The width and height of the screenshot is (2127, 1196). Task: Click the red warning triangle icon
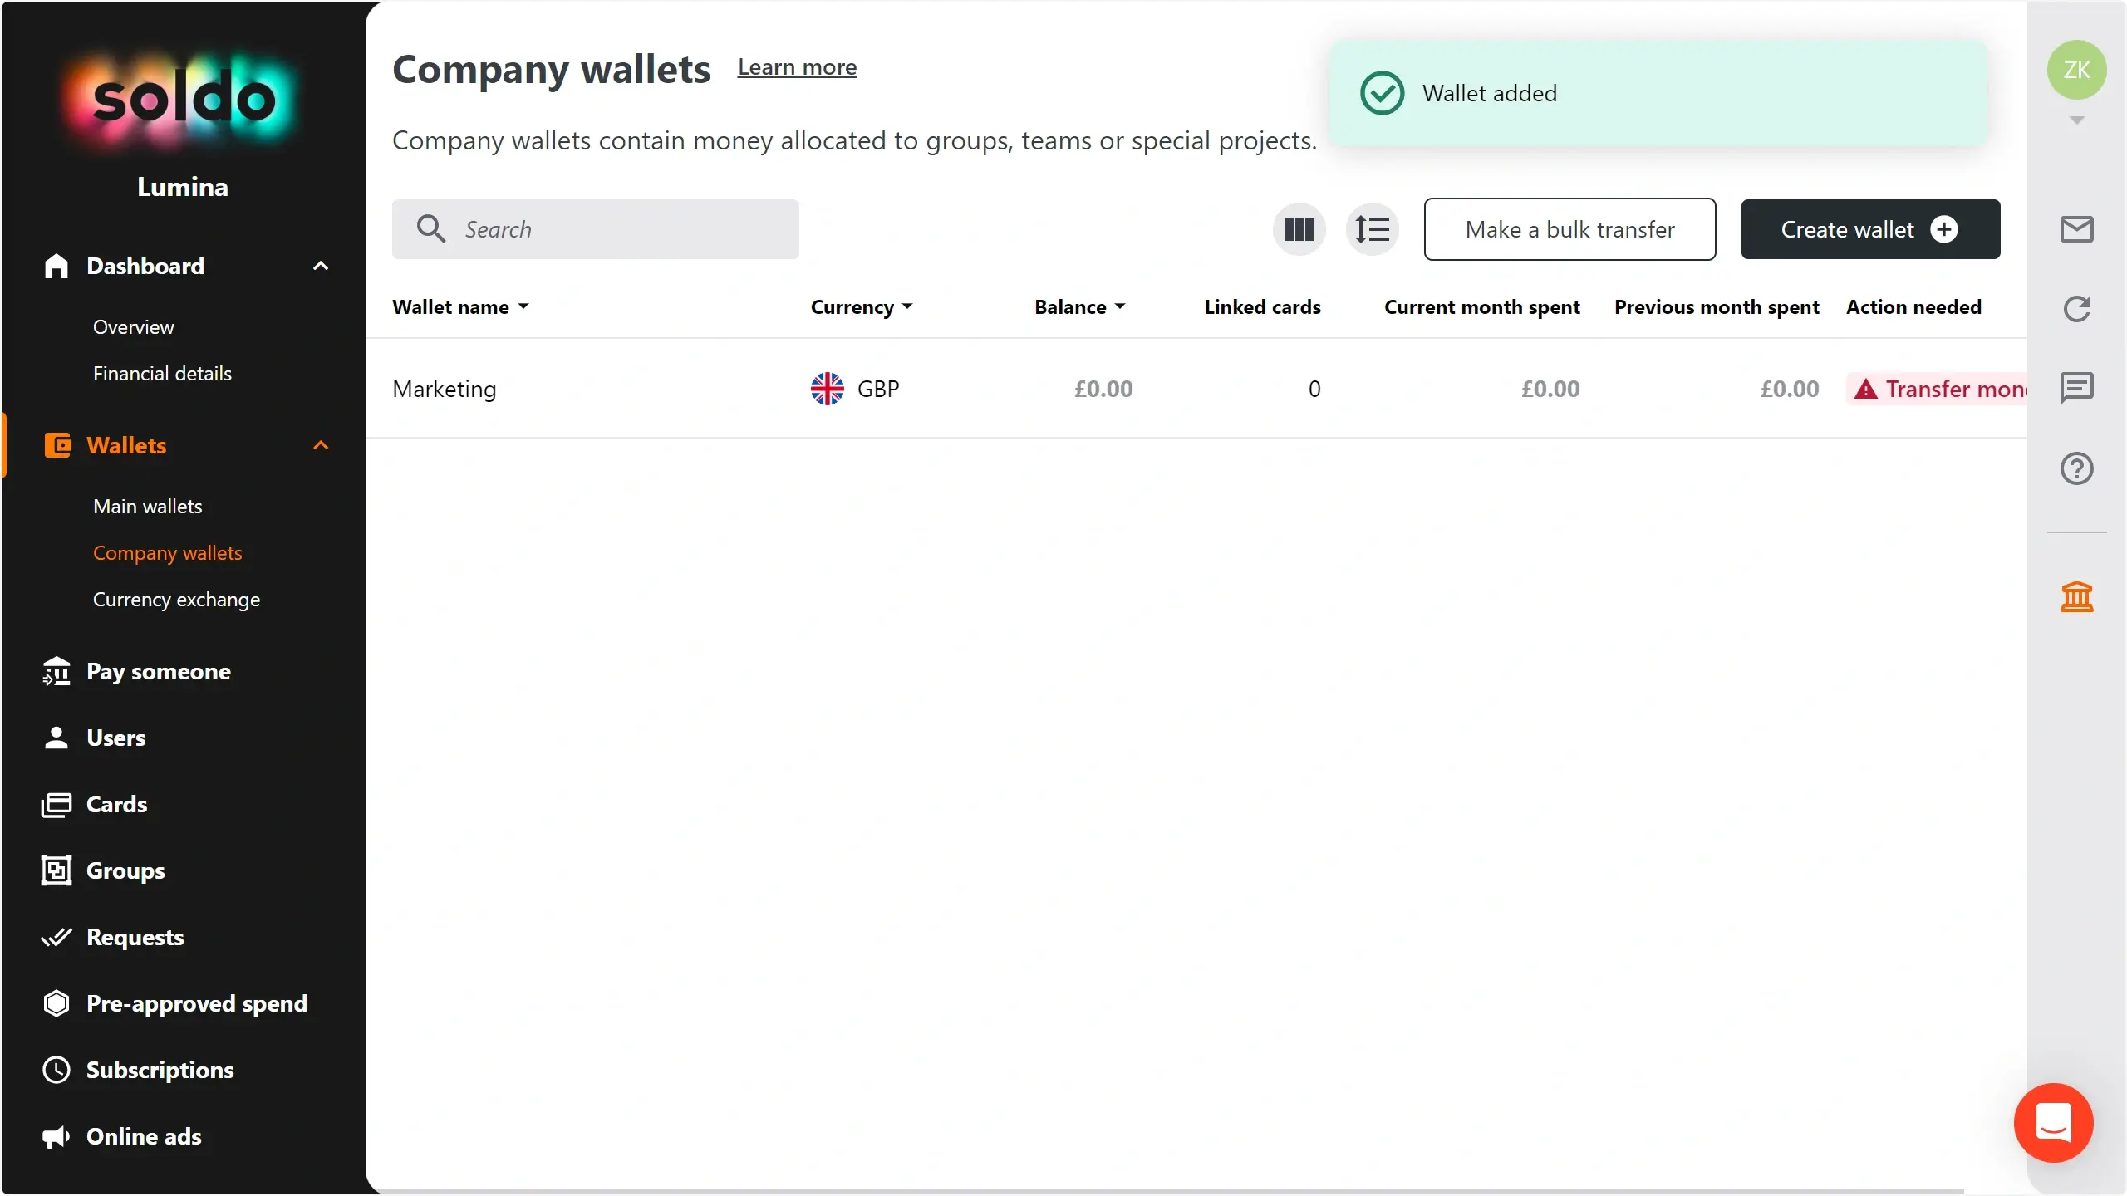pos(1866,389)
